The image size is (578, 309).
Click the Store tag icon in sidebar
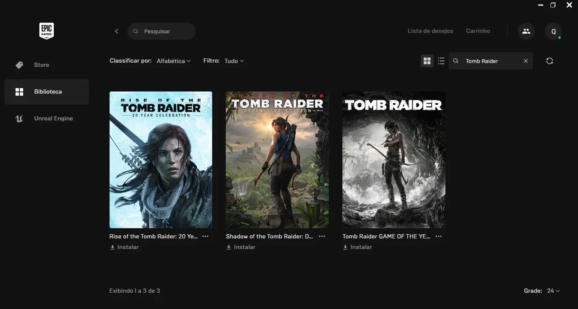(19, 65)
